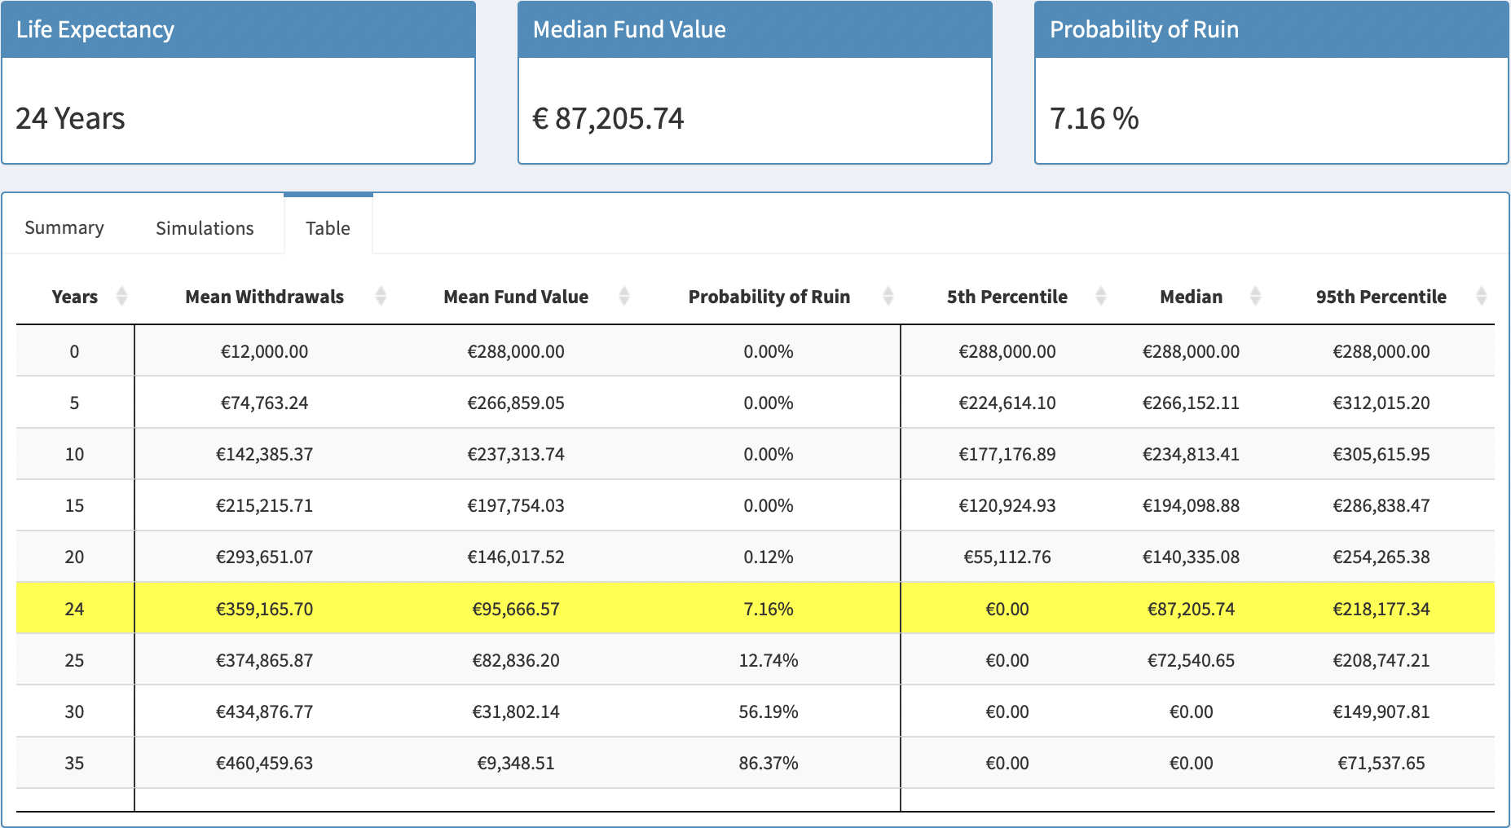Click the sort arrows beside Years column

121,296
